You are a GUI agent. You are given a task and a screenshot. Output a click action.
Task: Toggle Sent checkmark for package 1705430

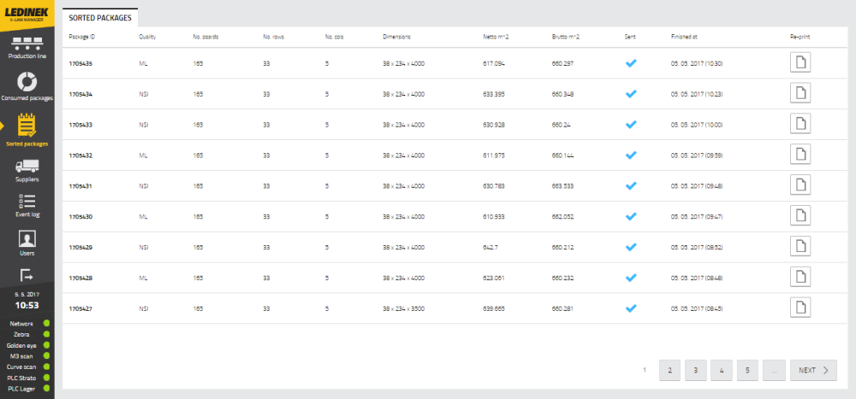point(631,216)
